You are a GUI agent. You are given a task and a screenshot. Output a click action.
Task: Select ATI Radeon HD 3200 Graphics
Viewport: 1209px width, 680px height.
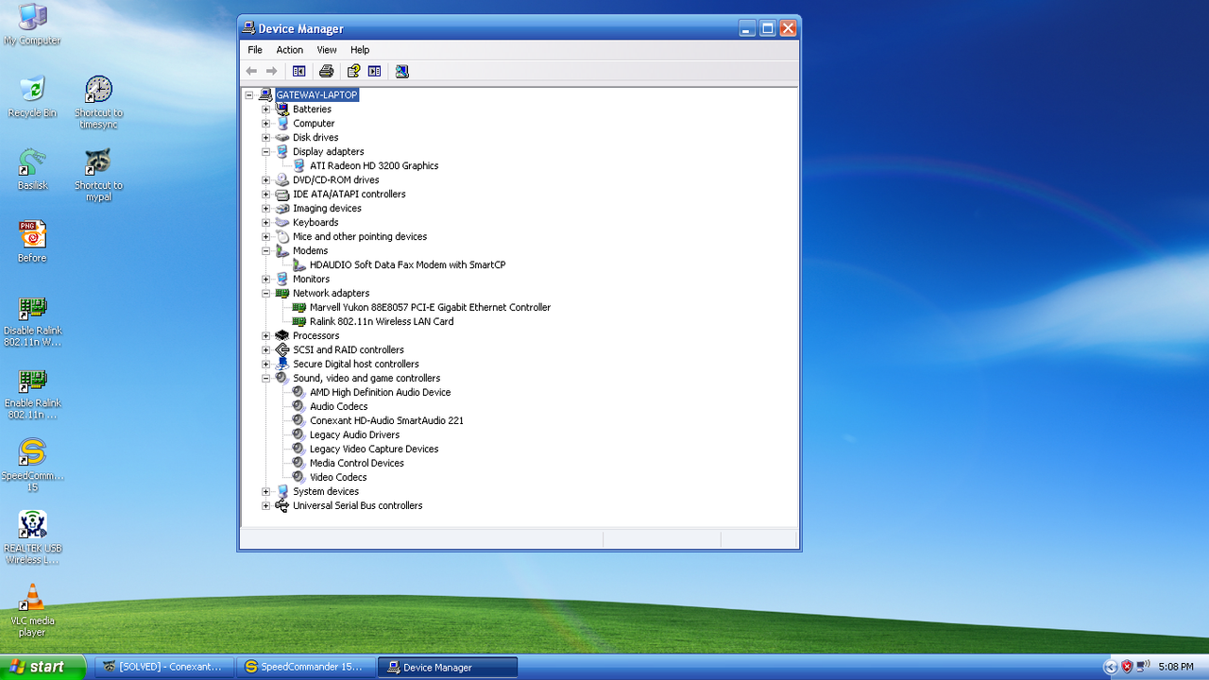pos(374,166)
